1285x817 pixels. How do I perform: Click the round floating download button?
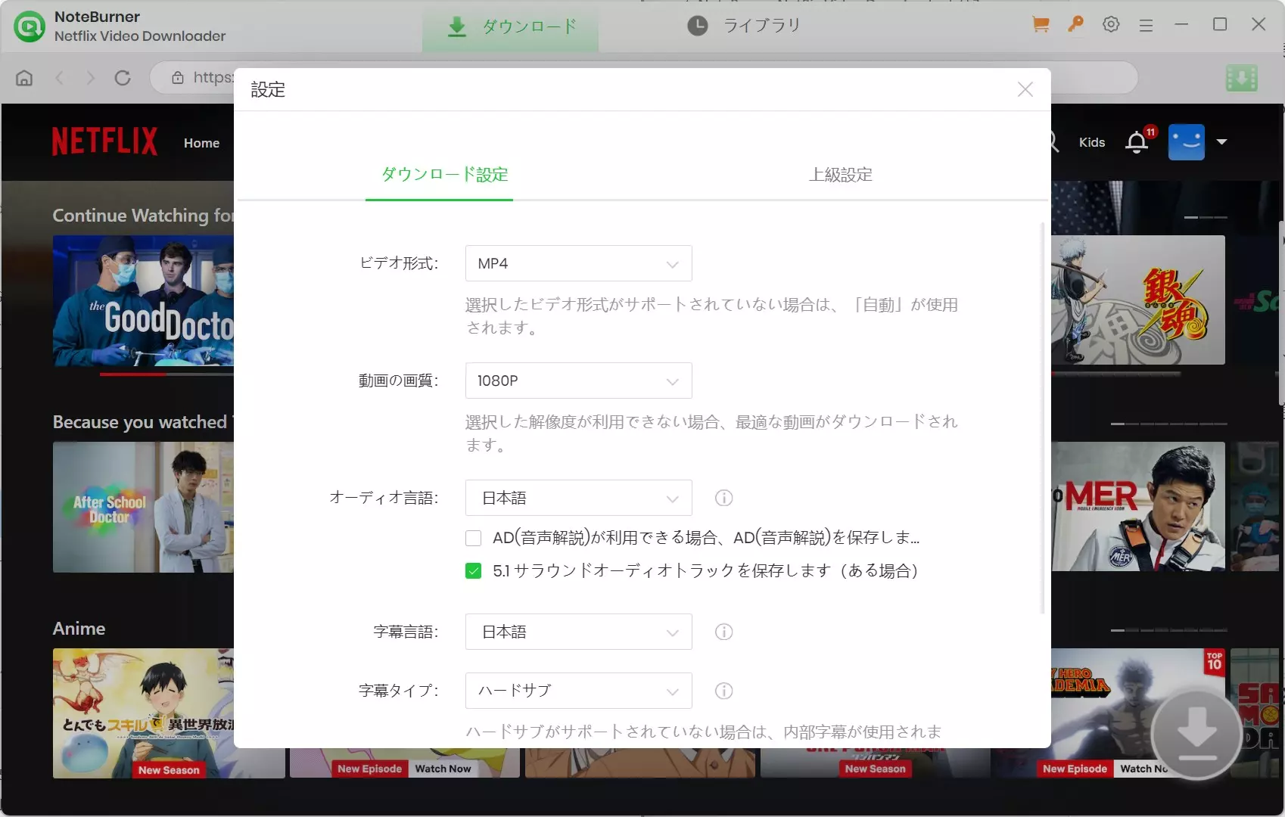pyautogui.click(x=1196, y=734)
